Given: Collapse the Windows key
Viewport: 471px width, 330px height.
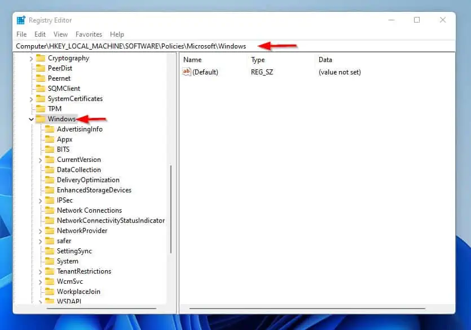Looking at the screenshot, I should point(31,119).
